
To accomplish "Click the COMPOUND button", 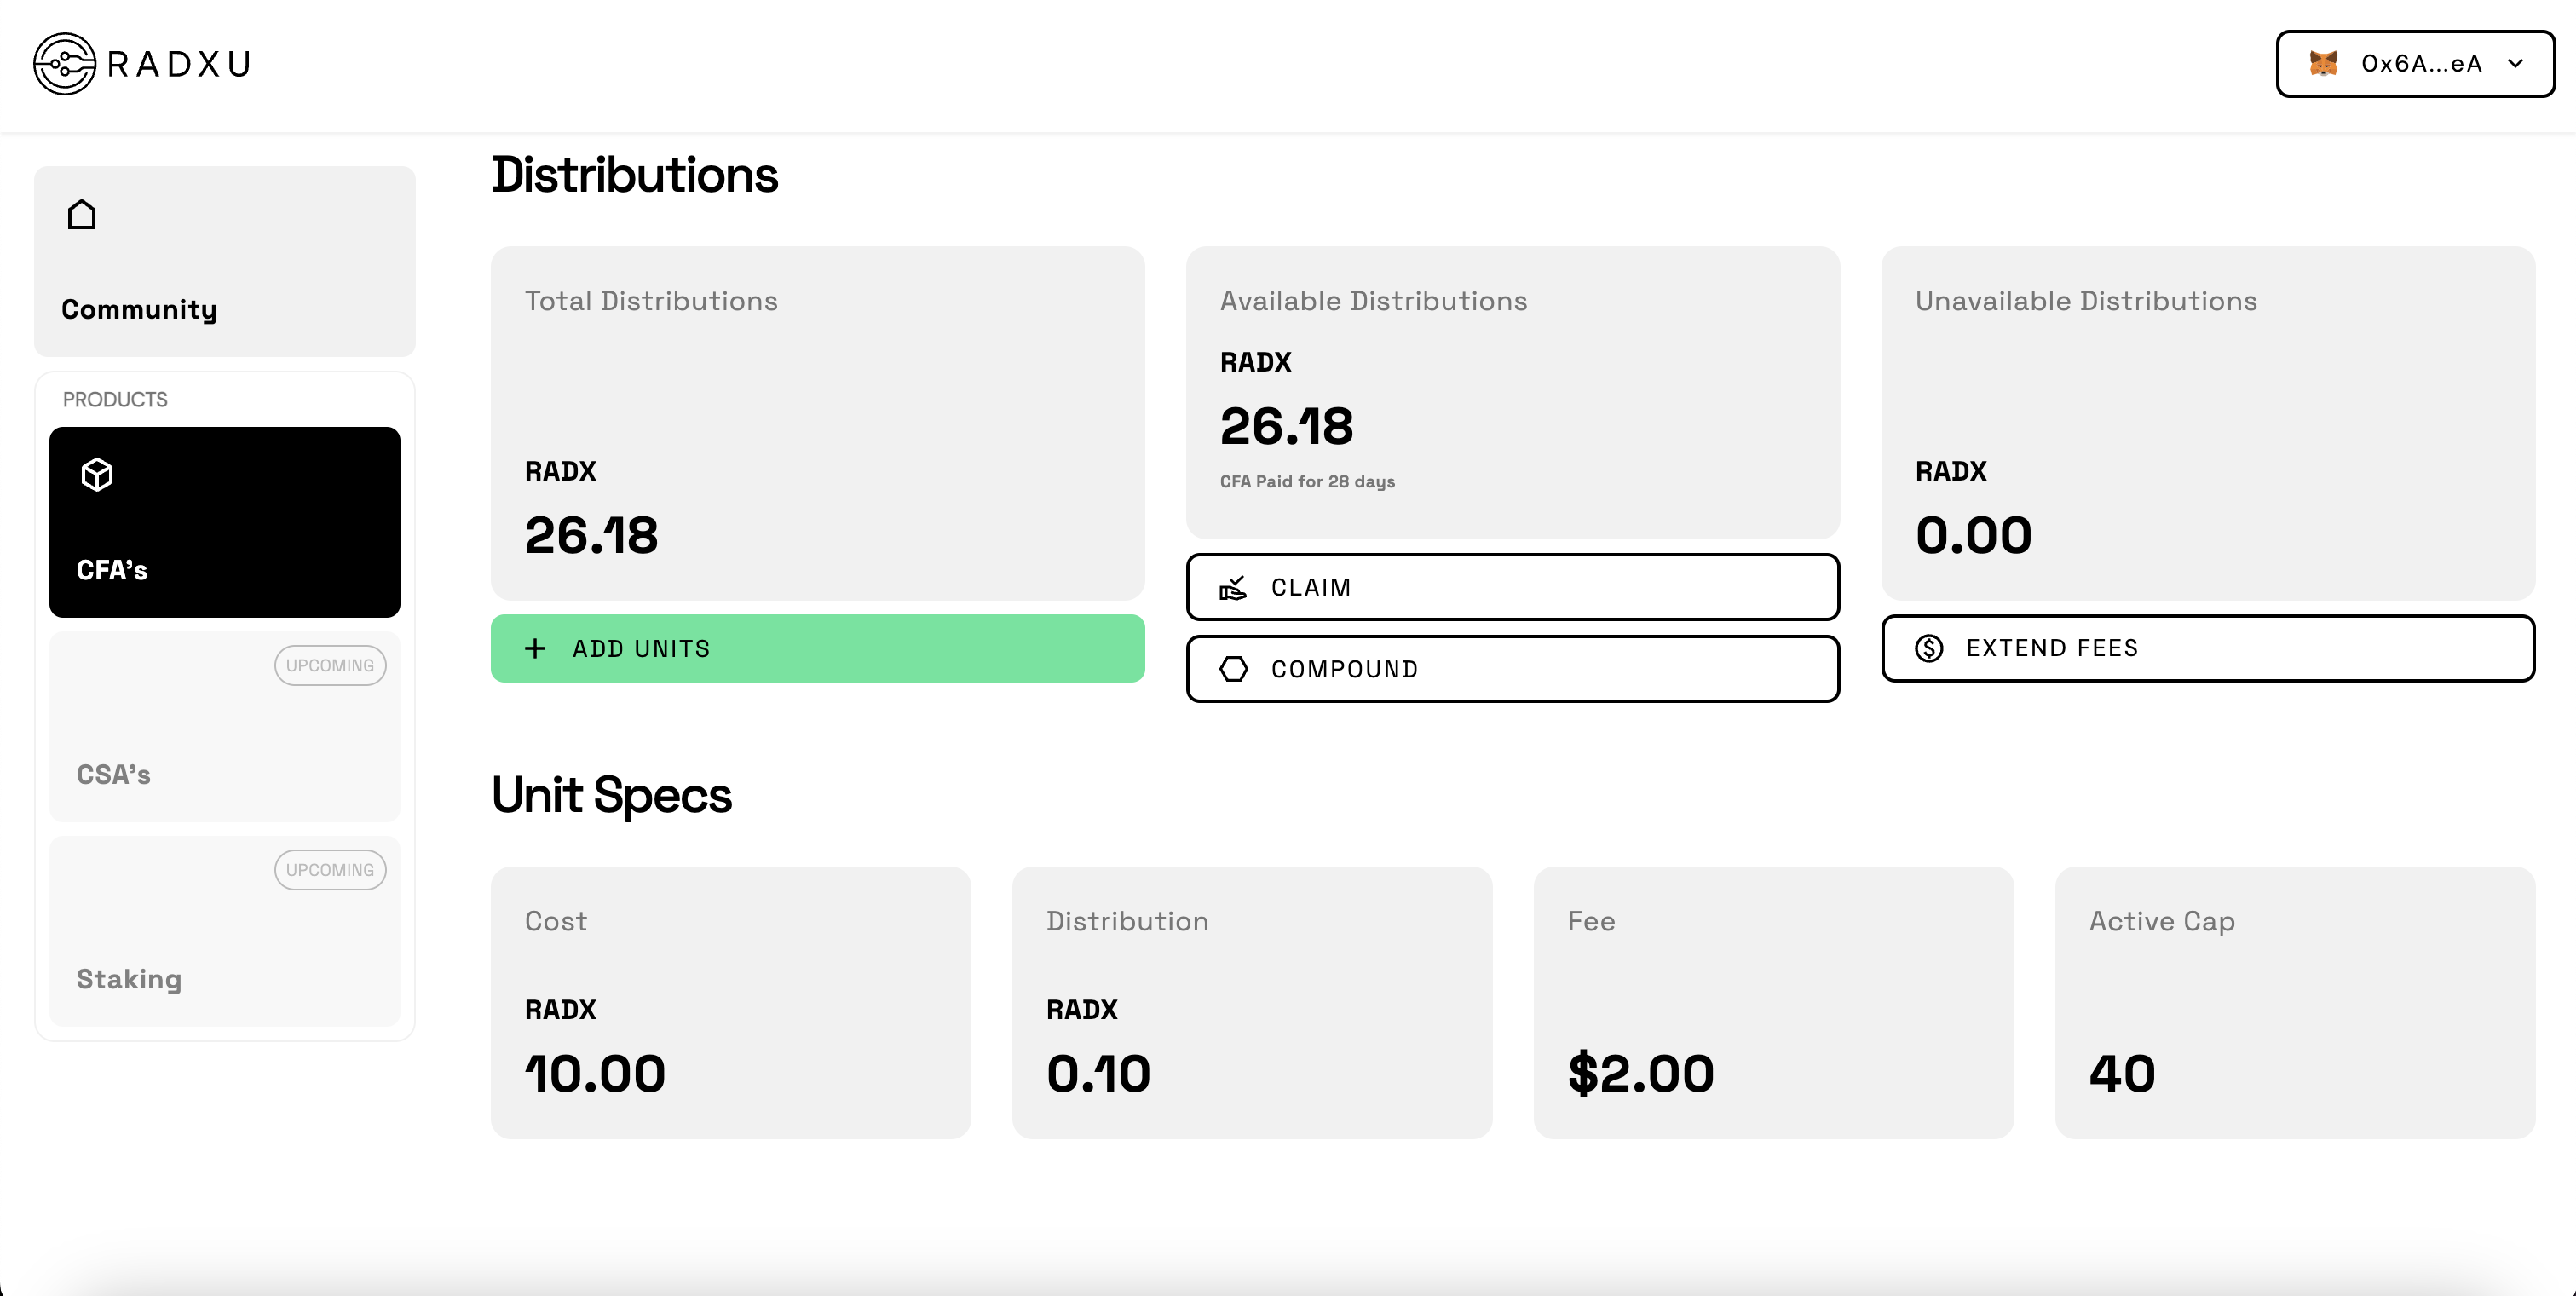I will click(1512, 668).
